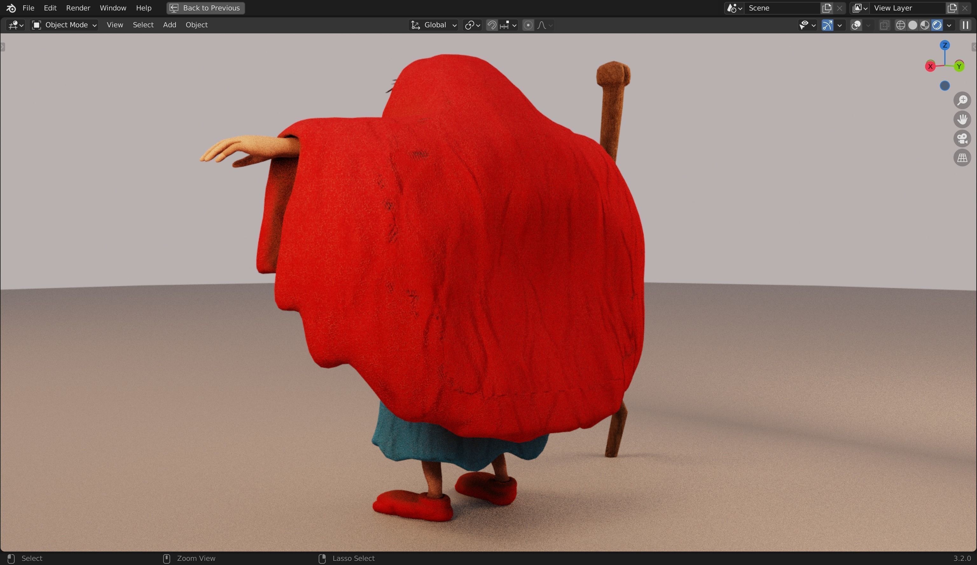This screenshot has height=565, width=977.
Task: Expand the sidebar via right edge arrow
Action: 974,47
